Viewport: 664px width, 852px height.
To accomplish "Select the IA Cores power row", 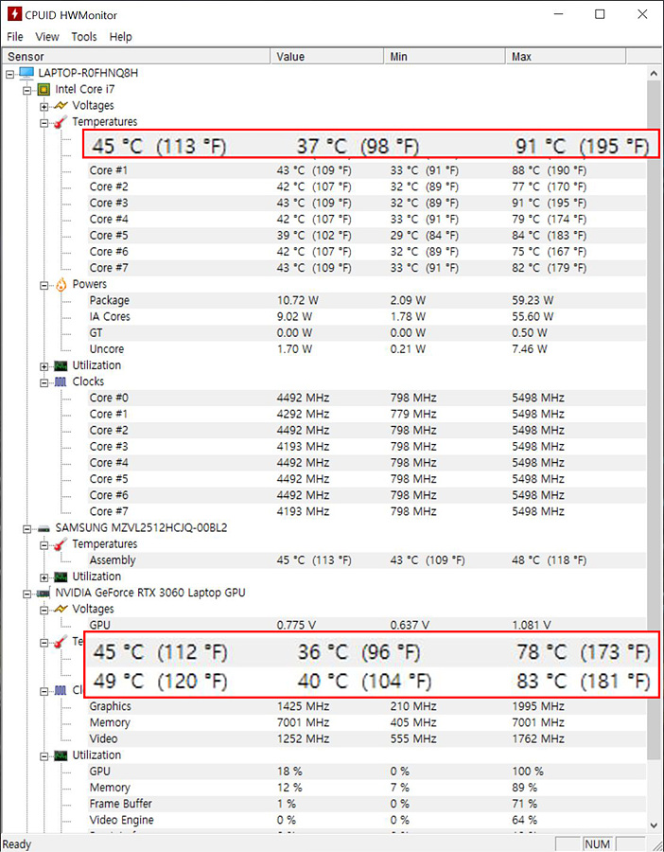I will click(x=367, y=317).
